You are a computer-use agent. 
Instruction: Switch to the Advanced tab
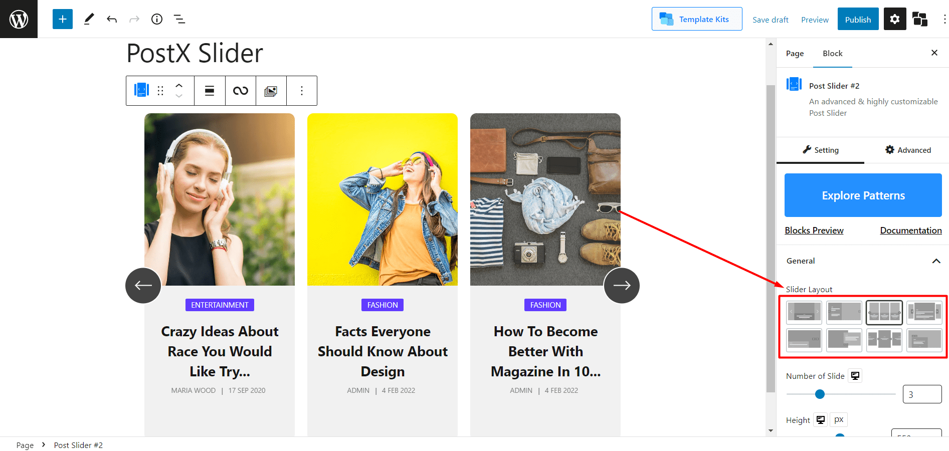(x=908, y=150)
